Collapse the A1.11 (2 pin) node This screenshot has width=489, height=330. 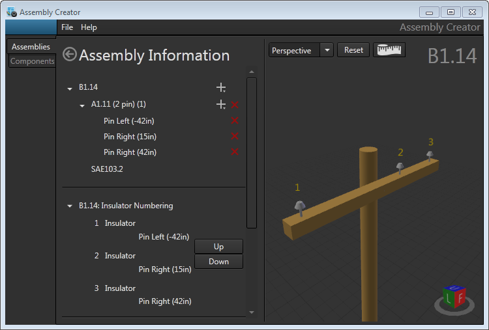tap(82, 105)
